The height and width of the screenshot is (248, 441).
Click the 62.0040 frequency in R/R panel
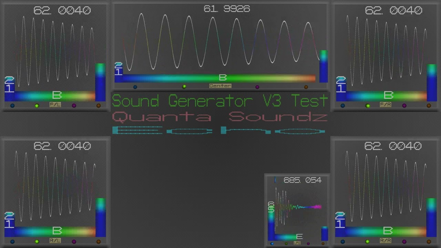click(393, 146)
